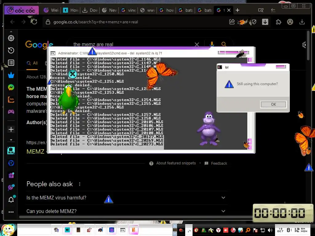Click the Start button on the taskbar
315x236 pixels.
coord(8,230)
